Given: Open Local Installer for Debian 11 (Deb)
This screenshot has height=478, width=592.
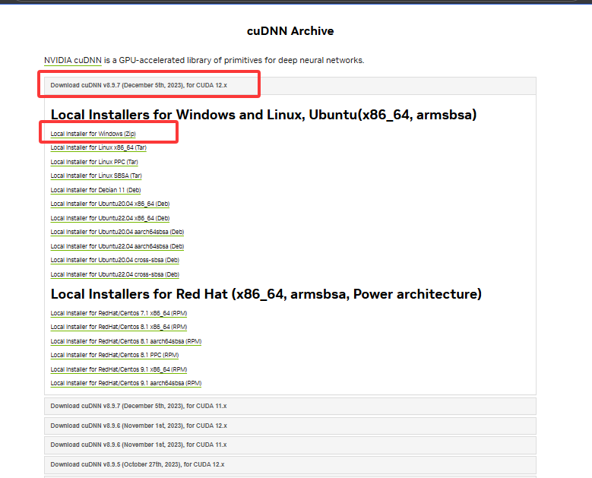Looking at the screenshot, I should click(x=96, y=190).
